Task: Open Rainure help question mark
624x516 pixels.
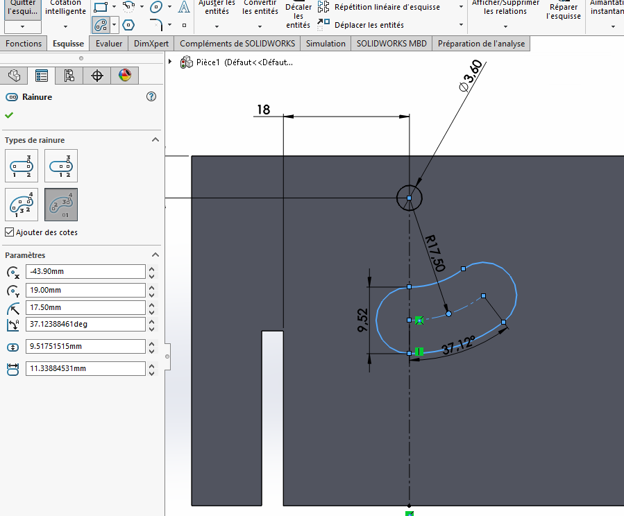Action: tap(151, 97)
